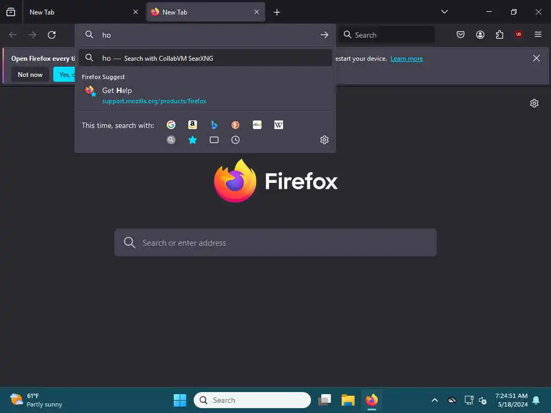Image resolution: width=551 pixels, height=413 pixels.
Task: Search this time with Wikipedia
Action: pos(279,125)
